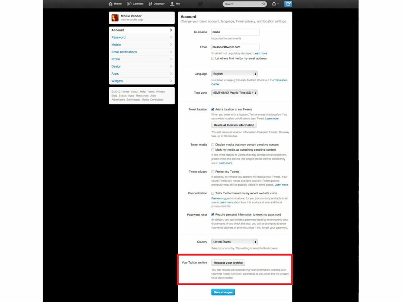Click Learn more under Tweet media
The image size is (402, 302).
pos(226,163)
